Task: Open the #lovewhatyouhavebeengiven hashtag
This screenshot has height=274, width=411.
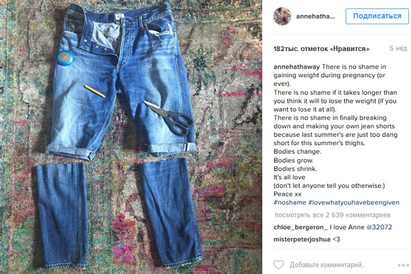Action: (x=354, y=202)
